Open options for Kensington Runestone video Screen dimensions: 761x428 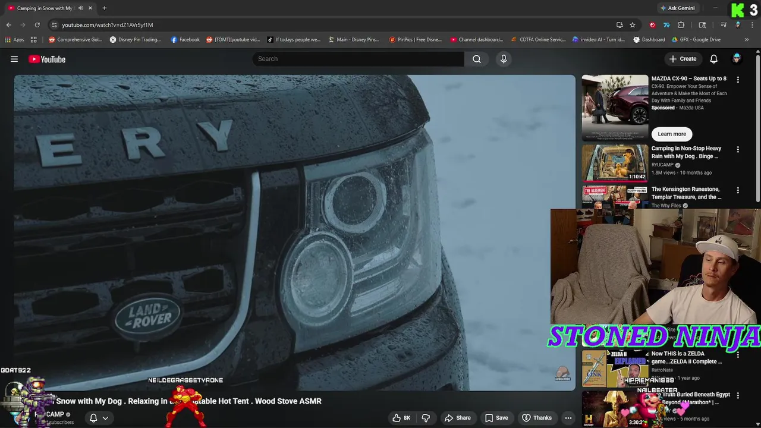738,190
